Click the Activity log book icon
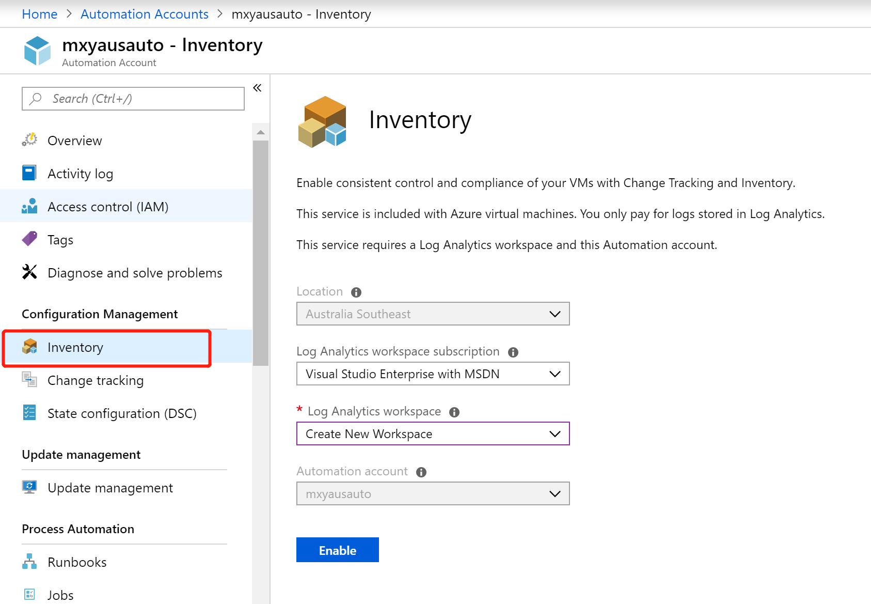 pyautogui.click(x=29, y=173)
